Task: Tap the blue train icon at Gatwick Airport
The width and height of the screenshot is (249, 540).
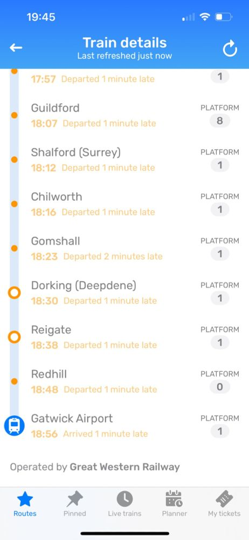Action: point(14,426)
